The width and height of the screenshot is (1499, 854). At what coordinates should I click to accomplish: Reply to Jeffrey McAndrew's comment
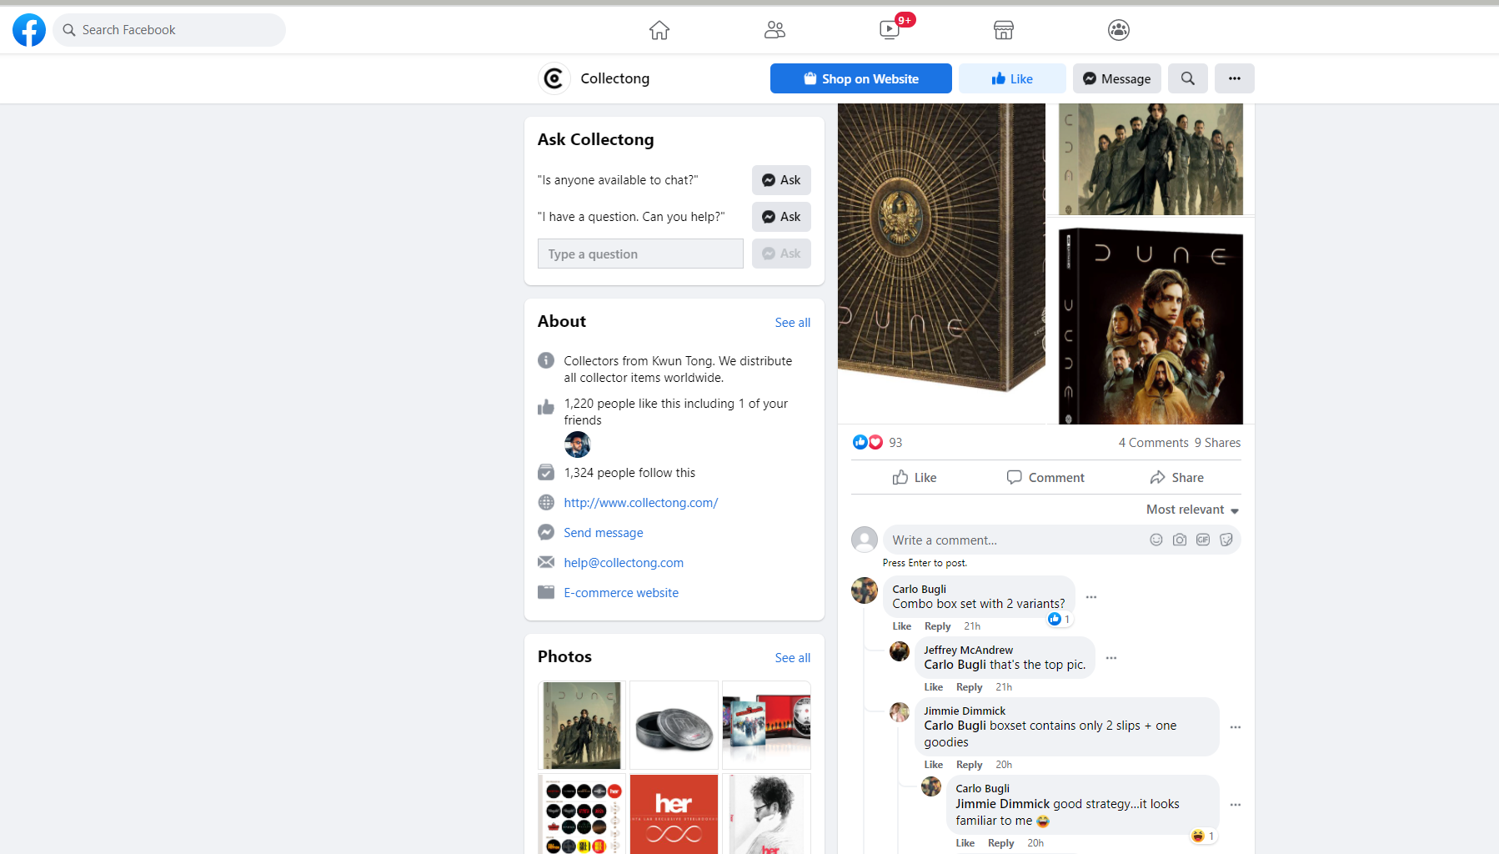pos(970,687)
